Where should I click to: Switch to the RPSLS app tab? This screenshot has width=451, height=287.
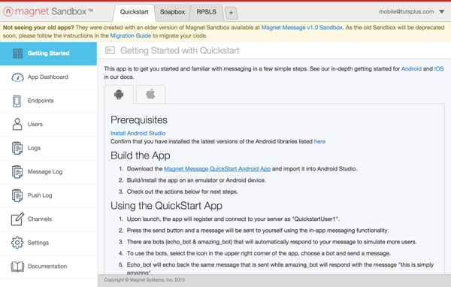click(206, 12)
